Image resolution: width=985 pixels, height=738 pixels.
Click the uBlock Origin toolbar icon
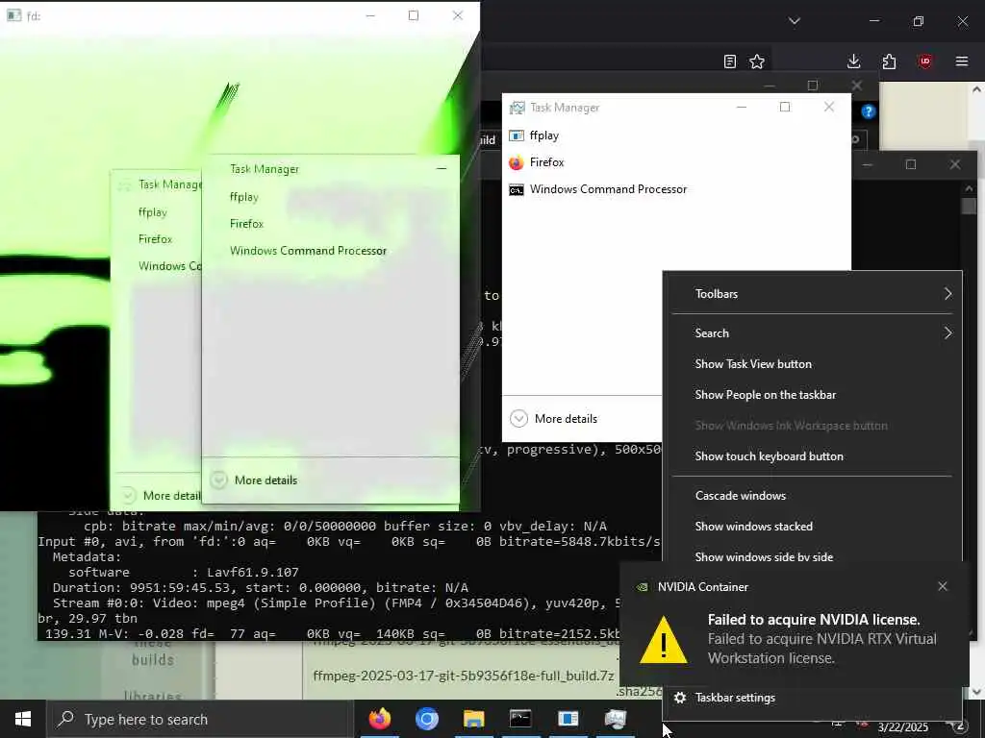tap(925, 61)
